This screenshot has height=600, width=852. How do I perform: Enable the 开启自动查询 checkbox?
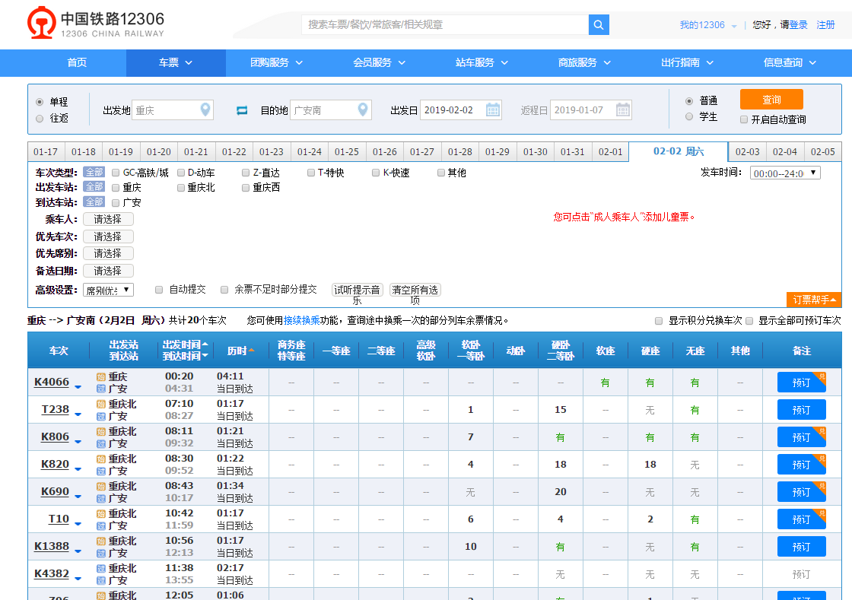tap(744, 119)
